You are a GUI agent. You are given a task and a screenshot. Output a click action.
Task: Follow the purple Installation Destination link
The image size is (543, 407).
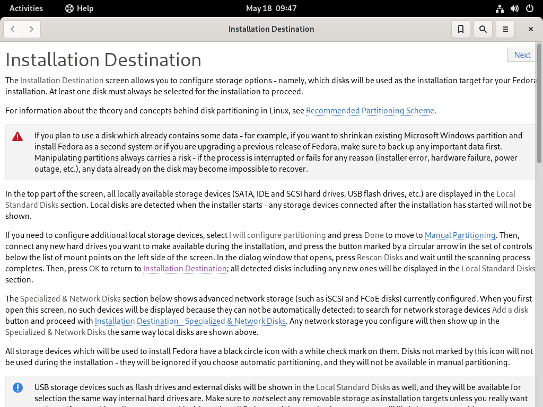click(185, 269)
